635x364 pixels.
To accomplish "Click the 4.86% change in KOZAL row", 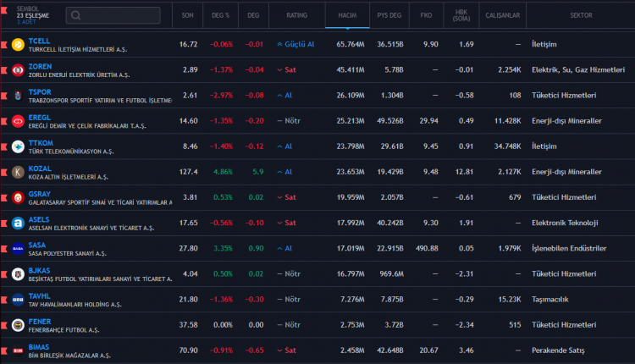I will 224,172.
